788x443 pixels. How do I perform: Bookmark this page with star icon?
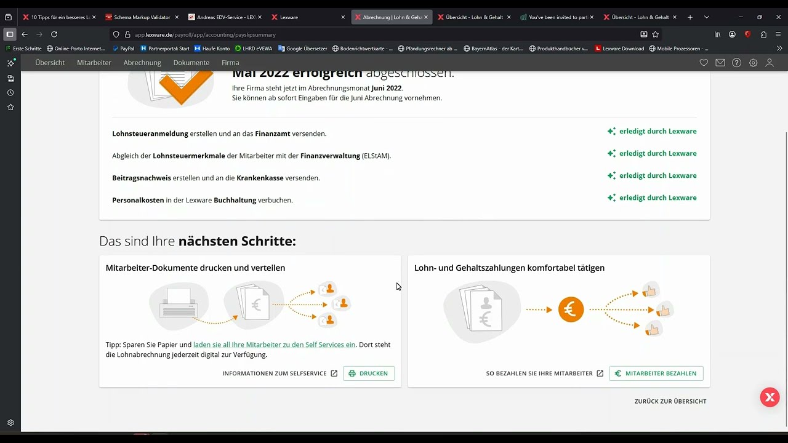click(656, 34)
